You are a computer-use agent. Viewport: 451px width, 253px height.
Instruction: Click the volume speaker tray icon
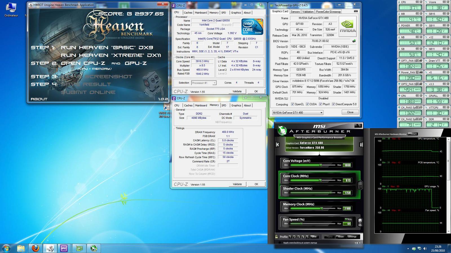tap(425, 248)
